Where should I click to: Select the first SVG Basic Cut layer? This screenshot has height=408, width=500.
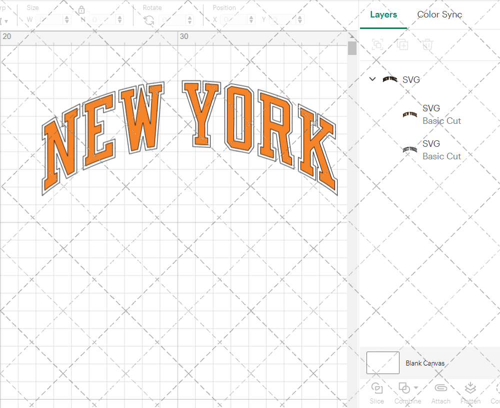point(441,114)
